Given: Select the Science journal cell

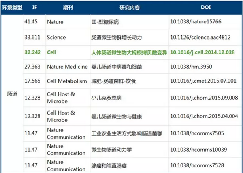Looking at the screenshot, I should coord(57,36).
